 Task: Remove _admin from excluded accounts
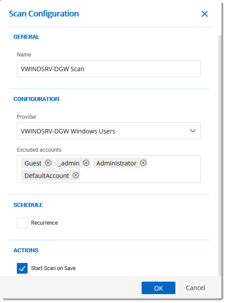point(86,163)
